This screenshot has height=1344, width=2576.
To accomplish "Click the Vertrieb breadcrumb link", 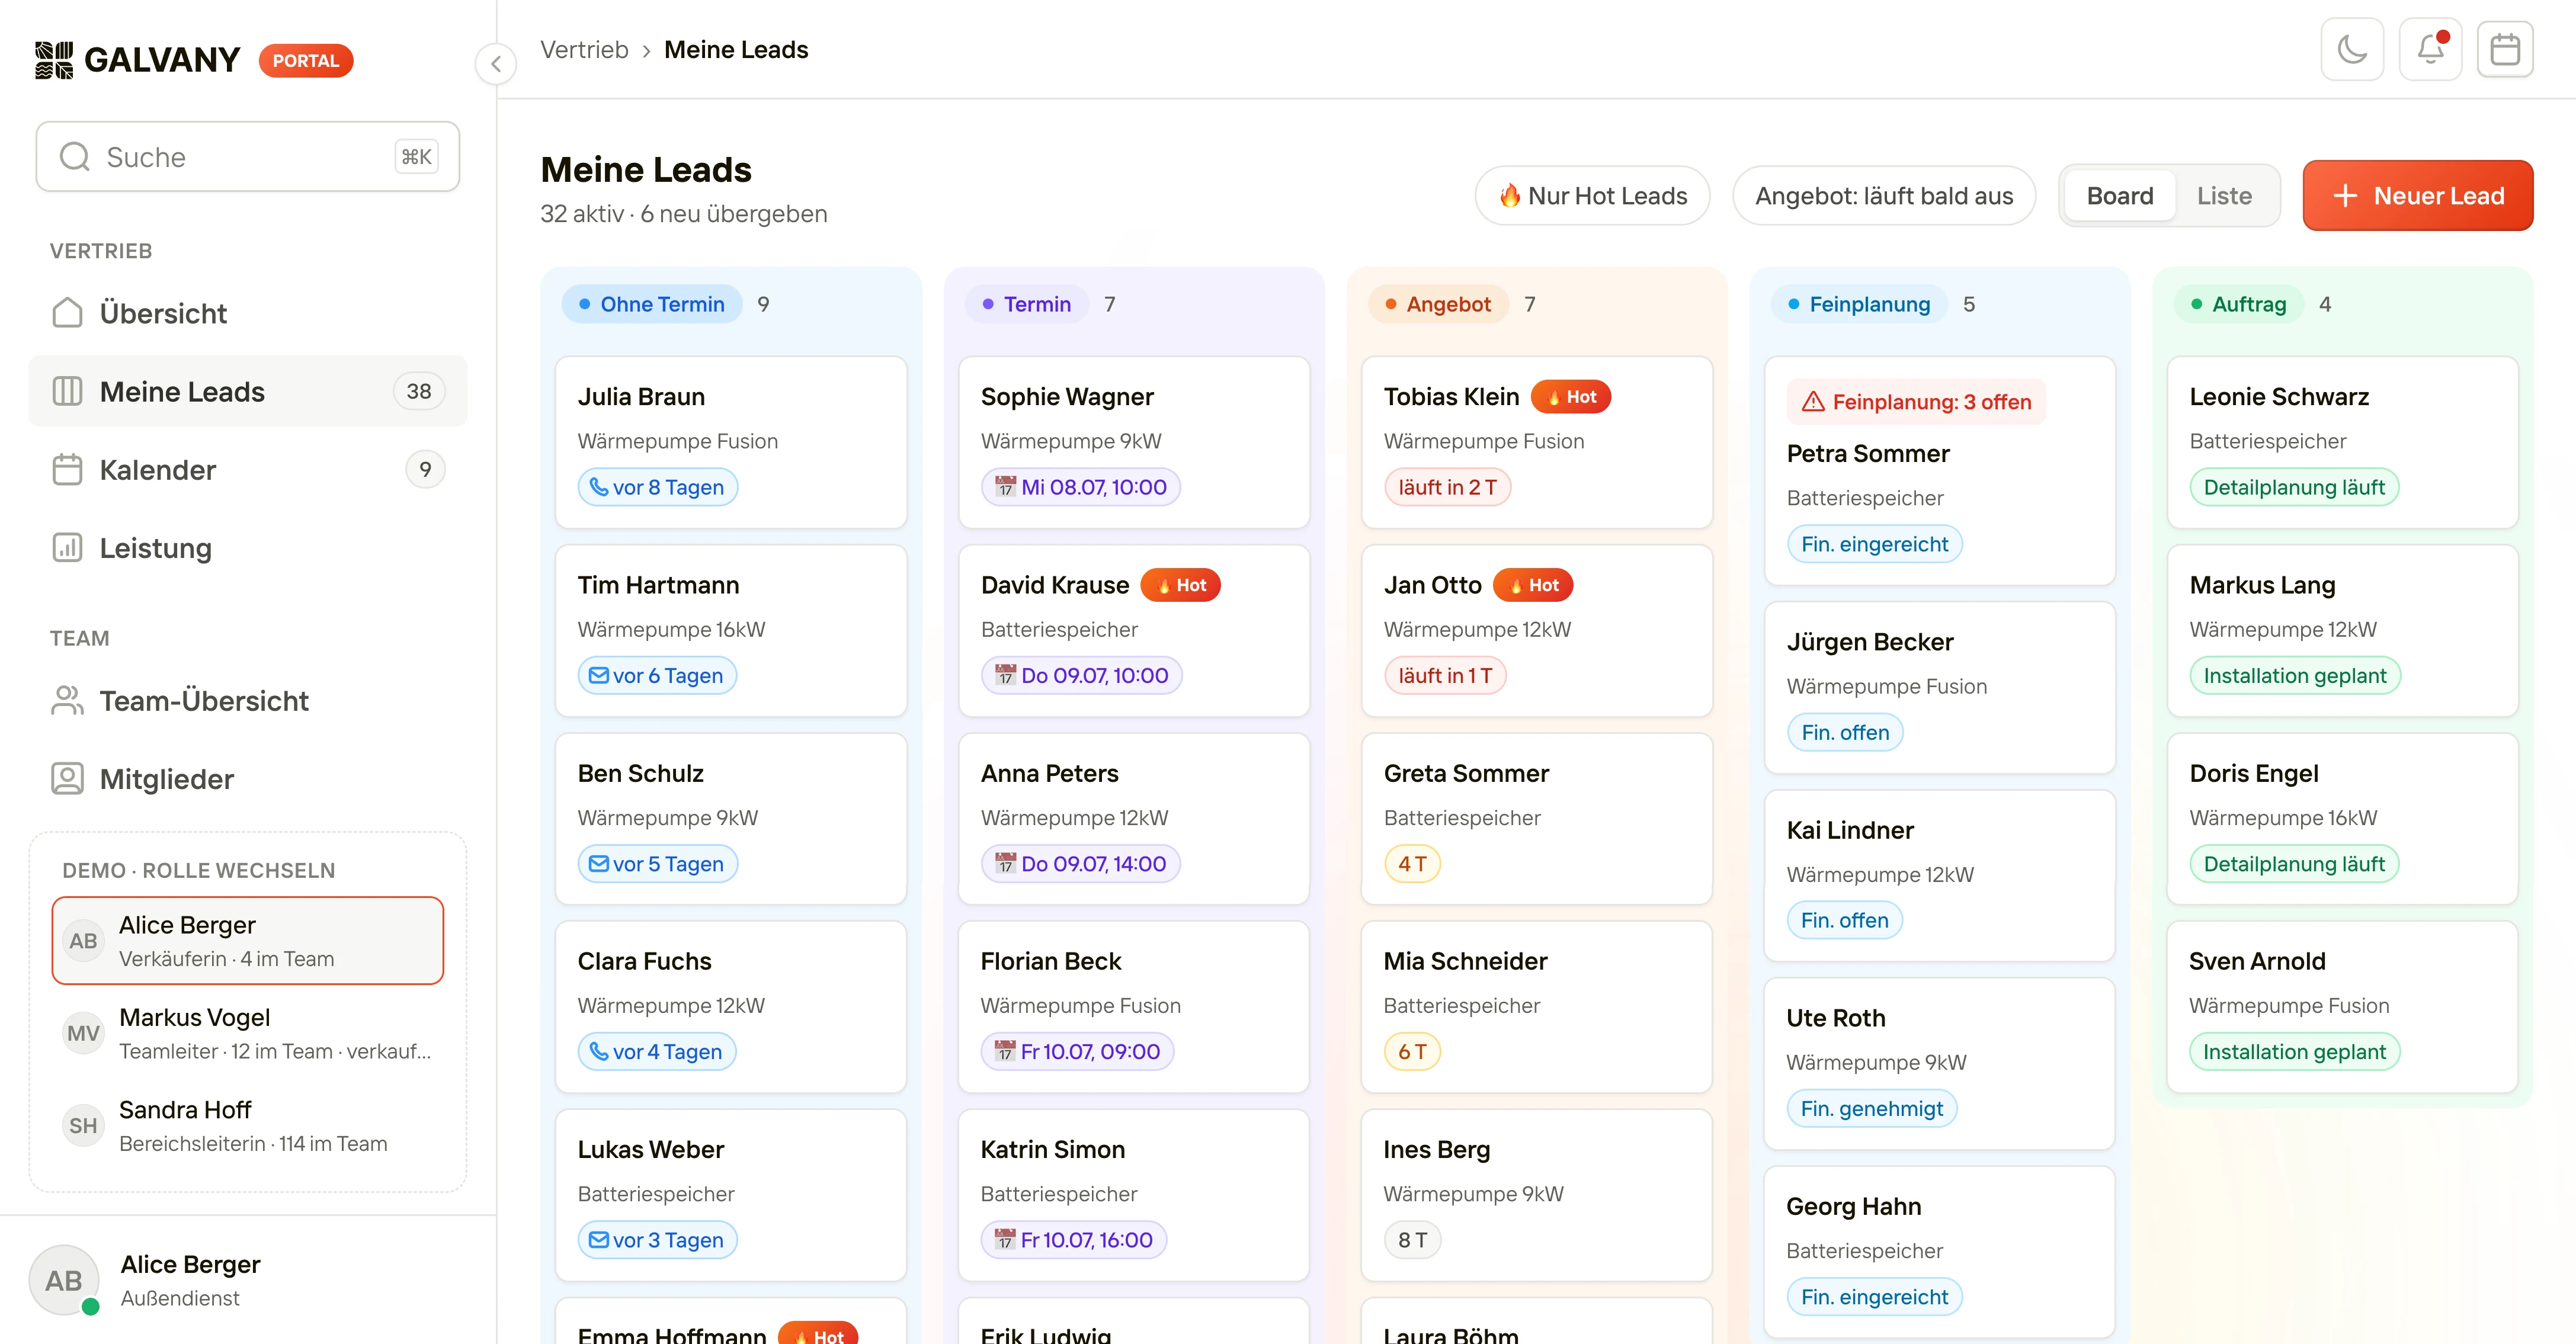I will (x=584, y=49).
